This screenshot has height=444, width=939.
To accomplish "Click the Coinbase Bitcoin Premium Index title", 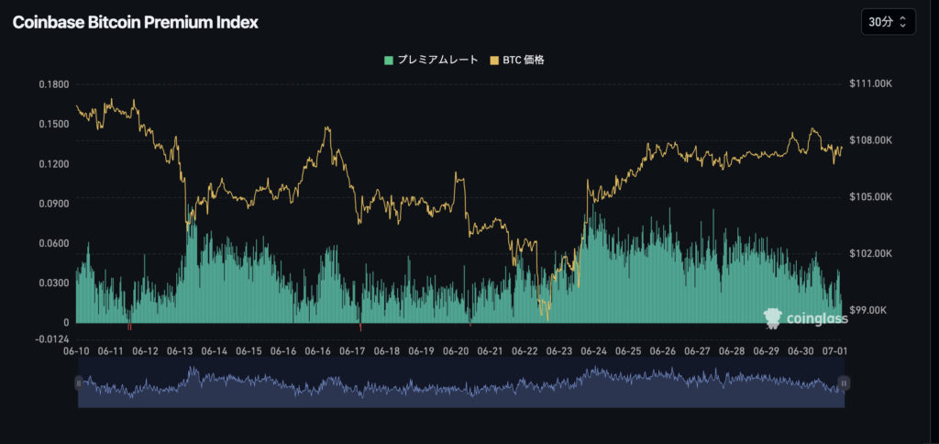I will pos(136,23).
